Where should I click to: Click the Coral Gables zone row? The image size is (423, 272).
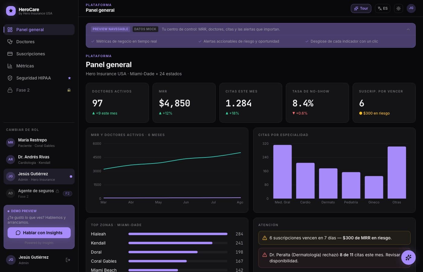click(x=167, y=261)
